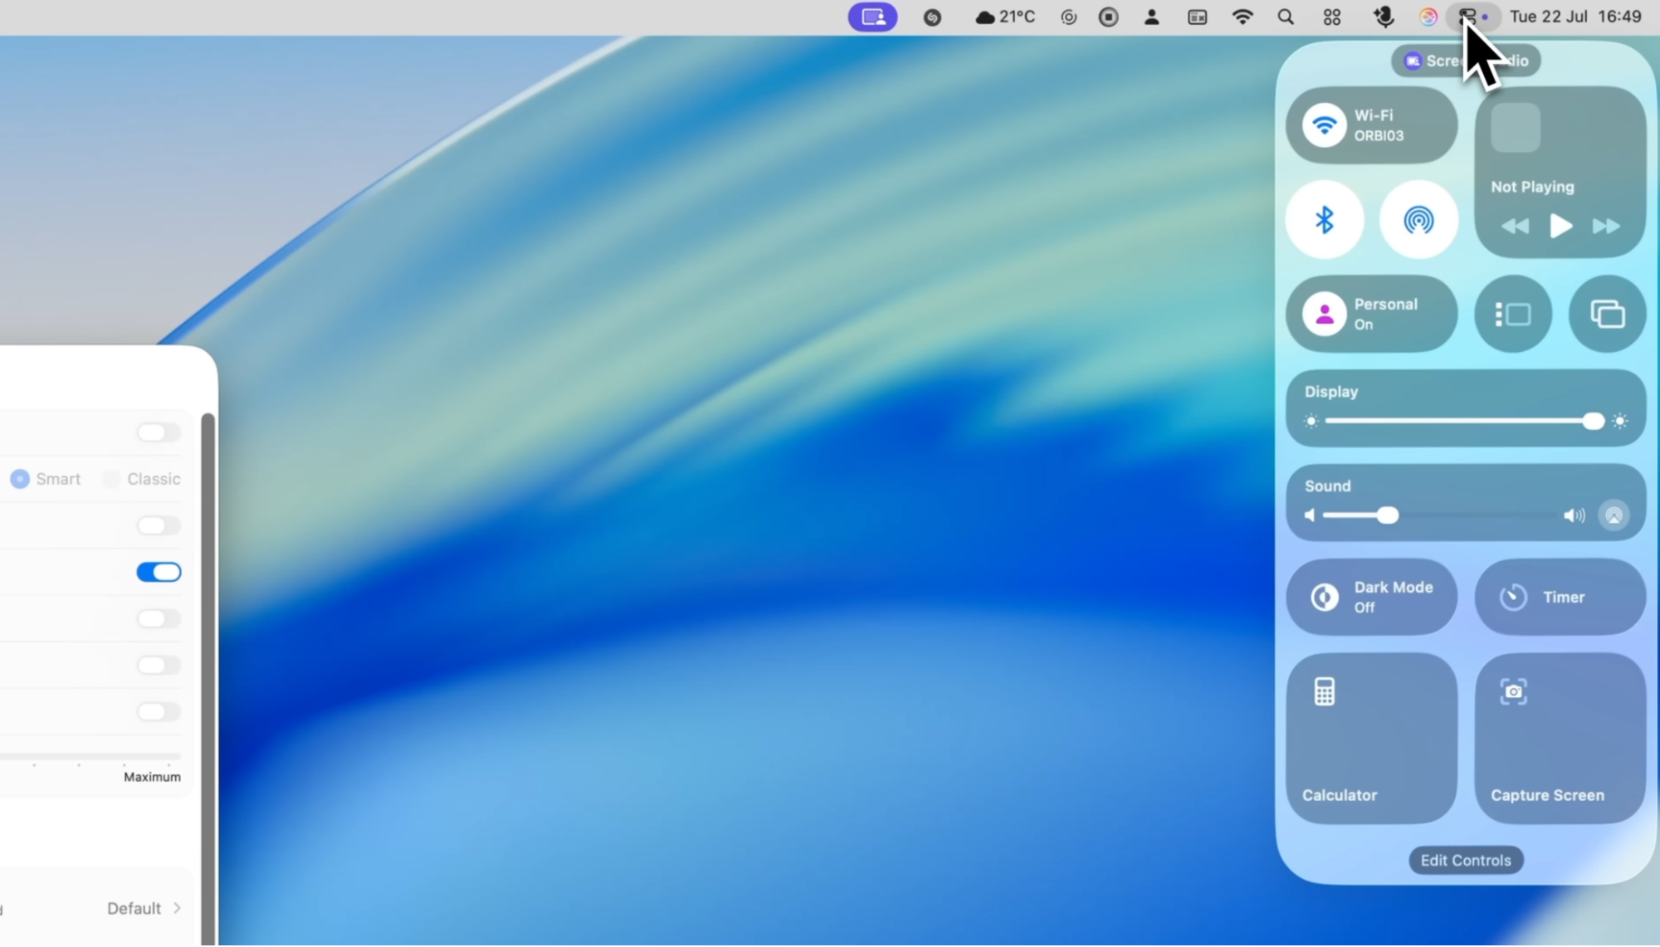Image resolution: width=1660 pixels, height=947 pixels.
Task: Turn off the enabled blue switch
Action: coord(159,572)
